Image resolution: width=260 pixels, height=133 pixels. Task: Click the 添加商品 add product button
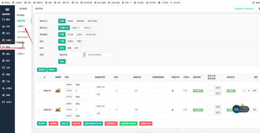[42, 70]
